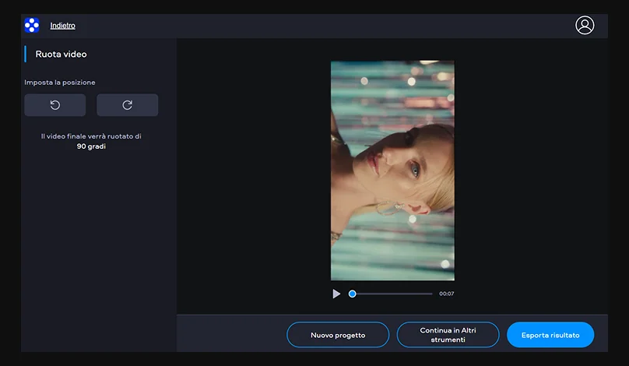Rotate the video clockwise
629x366 pixels.
[x=127, y=105]
